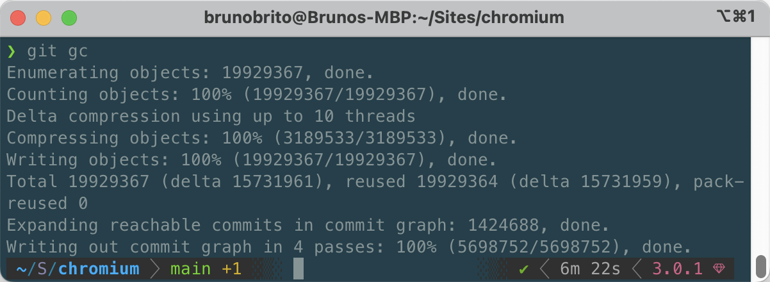Zoom the window with green button
The width and height of the screenshot is (770, 282).
69,18
